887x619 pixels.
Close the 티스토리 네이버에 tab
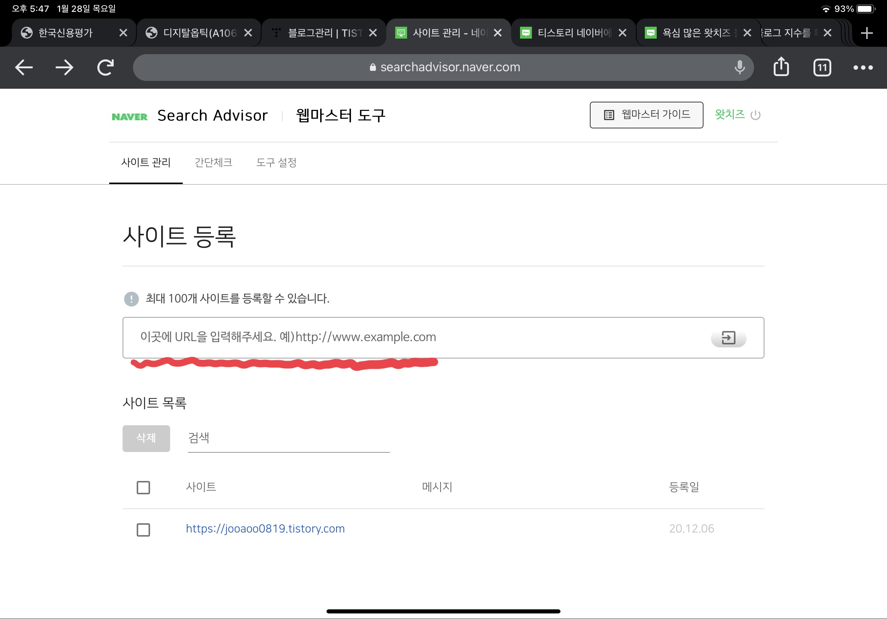tap(623, 33)
